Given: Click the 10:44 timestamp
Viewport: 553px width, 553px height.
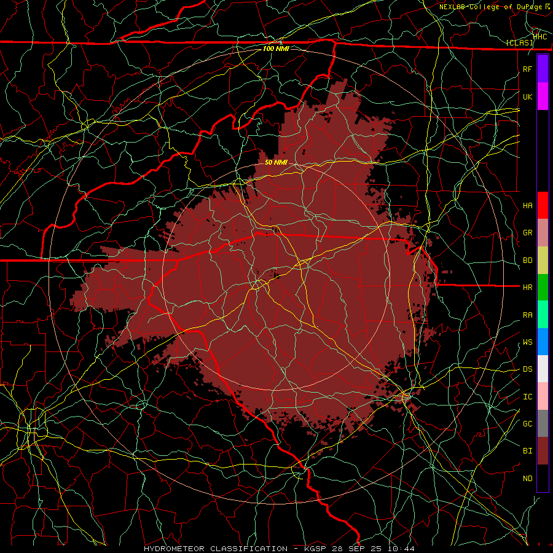Looking at the screenshot, I should point(401,549).
